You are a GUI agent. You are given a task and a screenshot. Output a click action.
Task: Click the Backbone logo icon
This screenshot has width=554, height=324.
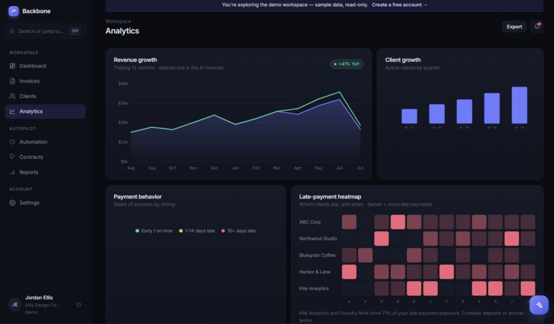pos(14,11)
